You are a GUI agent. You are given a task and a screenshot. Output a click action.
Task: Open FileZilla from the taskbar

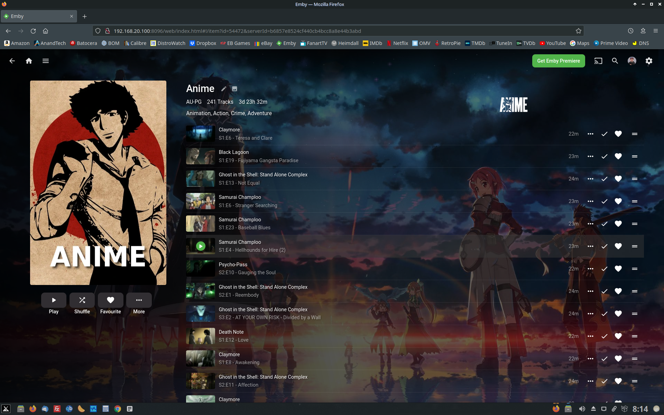57,409
